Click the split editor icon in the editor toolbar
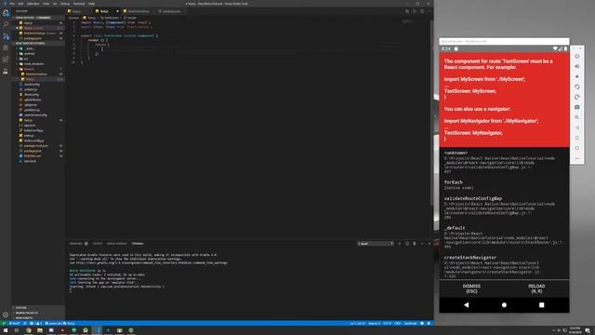 (422, 11)
